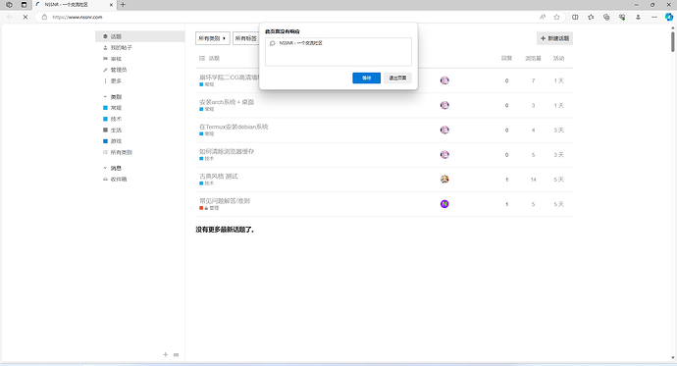
Task: Click the blue 等待 (Wait) button
Action: click(366, 78)
